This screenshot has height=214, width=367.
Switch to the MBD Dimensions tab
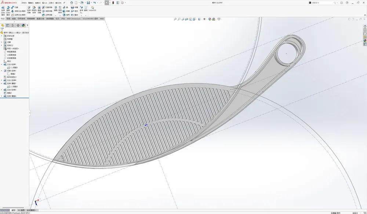tap(74, 19)
